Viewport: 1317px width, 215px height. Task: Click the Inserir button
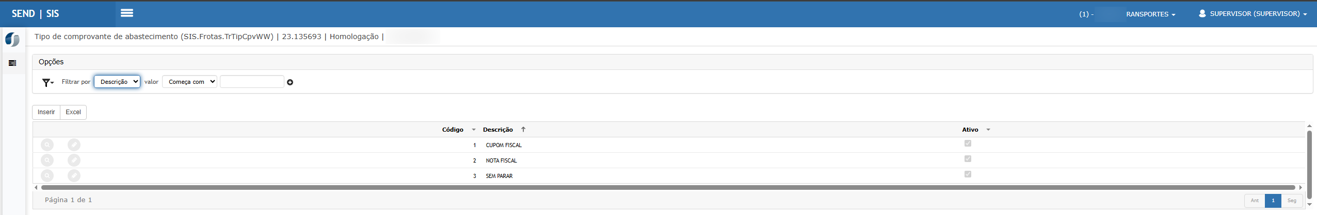pos(46,112)
